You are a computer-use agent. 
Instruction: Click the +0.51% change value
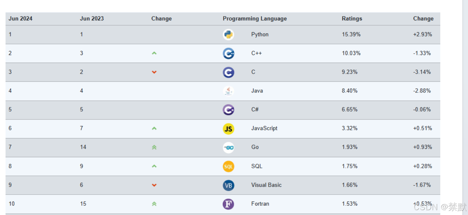coord(423,128)
